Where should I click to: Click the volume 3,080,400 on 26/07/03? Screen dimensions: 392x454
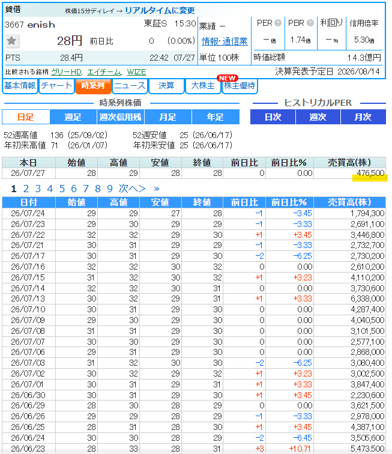click(367, 363)
